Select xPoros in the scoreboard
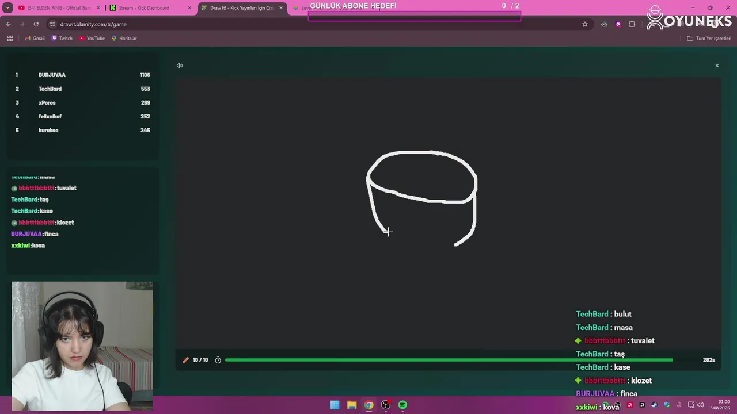This screenshot has height=414, width=737. pos(47,103)
